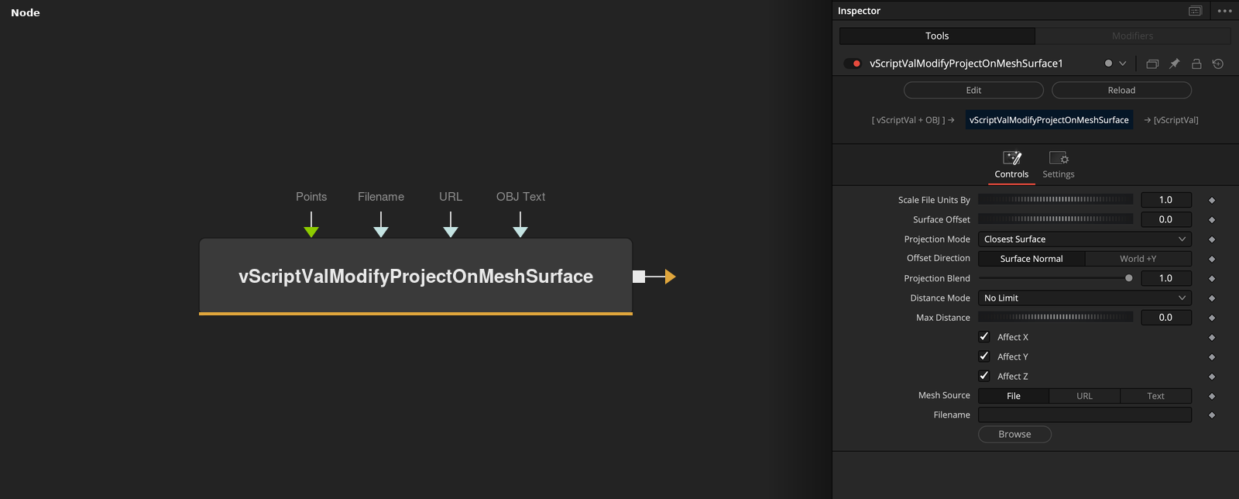Reset node settings with the reset icon
Screen dimensions: 1239x499
1218,64
